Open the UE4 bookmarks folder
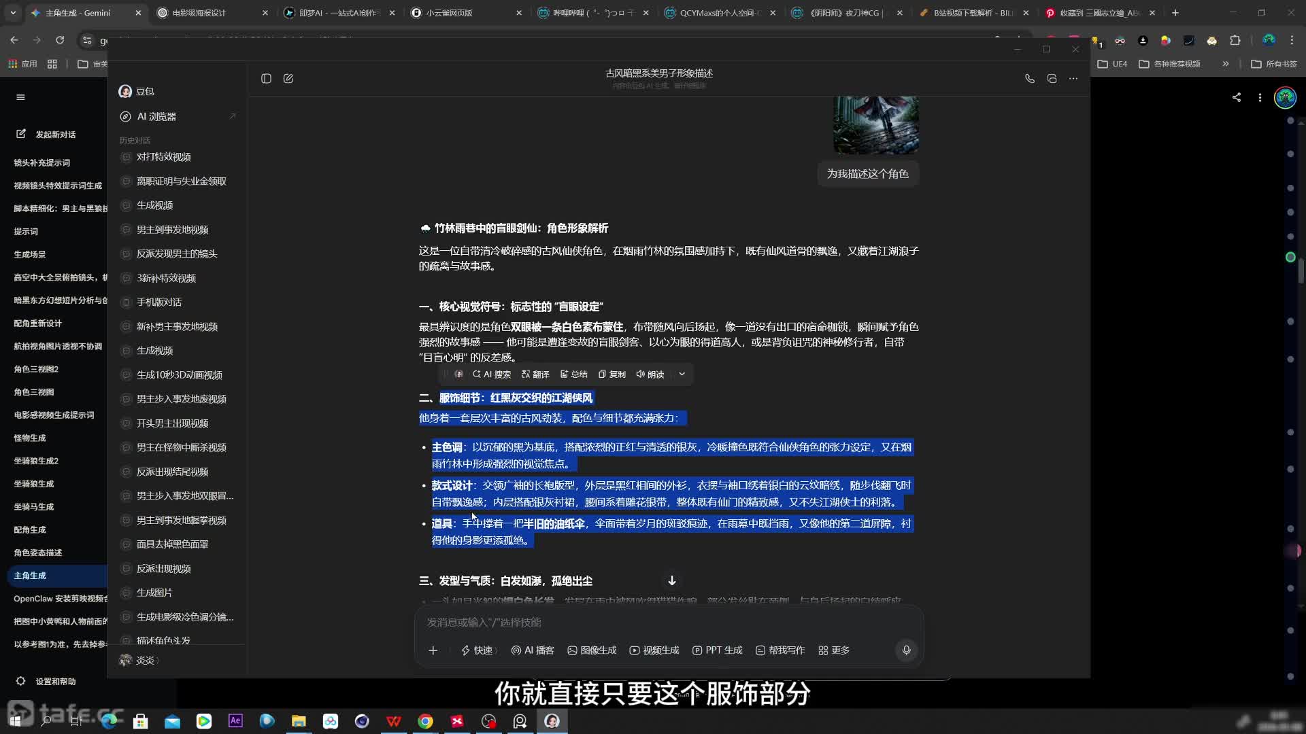1306x734 pixels. point(1113,64)
